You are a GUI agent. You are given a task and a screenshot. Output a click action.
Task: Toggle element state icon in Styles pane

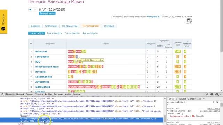pos(217,102)
